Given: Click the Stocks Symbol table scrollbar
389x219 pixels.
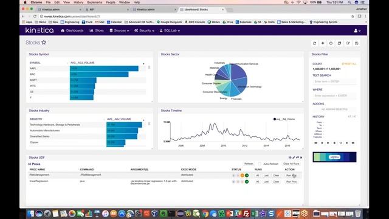Looking at the screenshot, I should coord(149,68).
